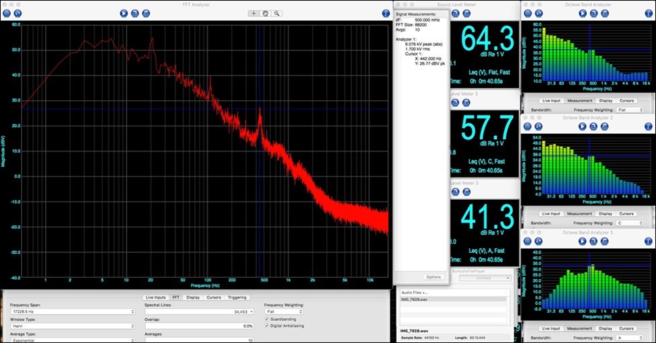Disable the Digital Antialiasing checkbox
This screenshot has height=343, width=656.
tap(268, 326)
